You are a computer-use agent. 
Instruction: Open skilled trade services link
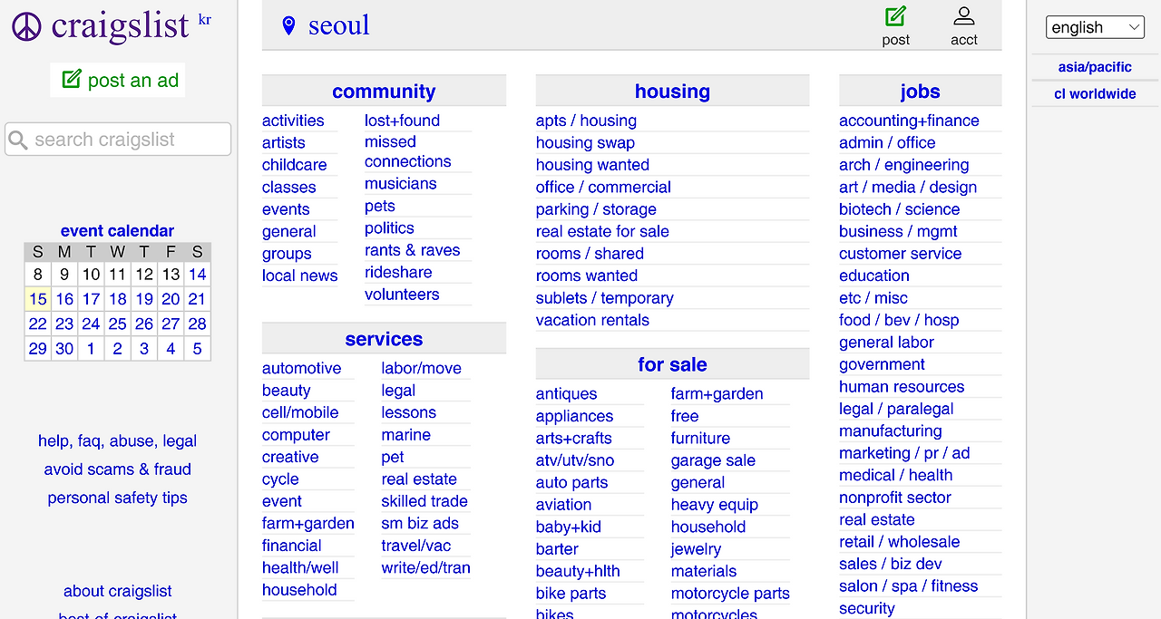pyautogui.click(x=424, y=501)
